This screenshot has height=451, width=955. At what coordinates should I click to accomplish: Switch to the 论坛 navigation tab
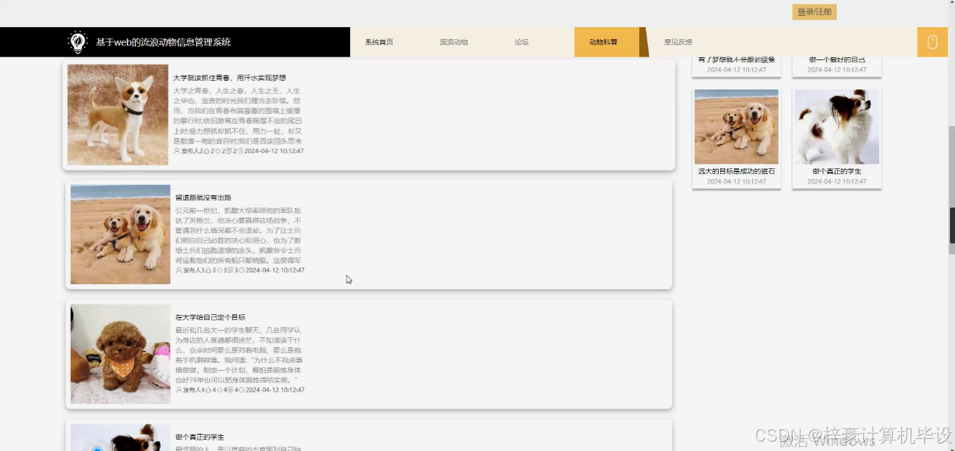pyautogui.click(x=521, y=42)
